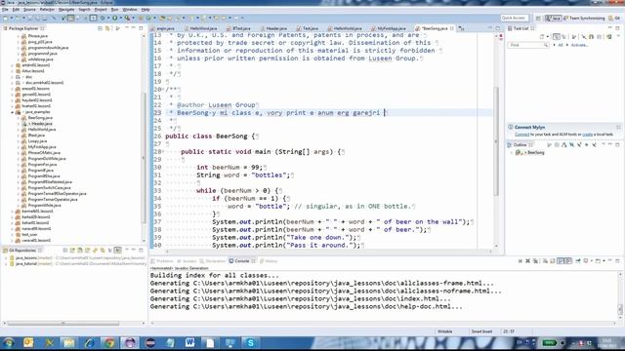Switch to the Java perspective
Image resolution: width=625 pixels, height=351 pixels.
point(554,18)
